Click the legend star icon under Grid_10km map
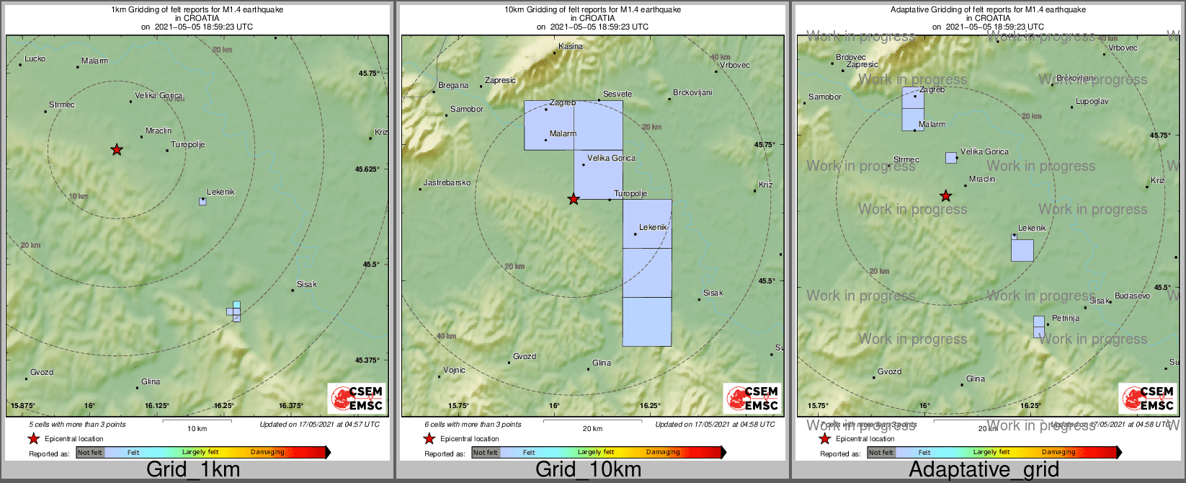This screenshot has width=1186, height=483. [x=429, y=438]
